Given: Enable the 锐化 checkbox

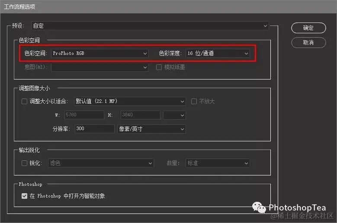Looking at the screenshot, I should pyautogui.click(x=24, y=163).
